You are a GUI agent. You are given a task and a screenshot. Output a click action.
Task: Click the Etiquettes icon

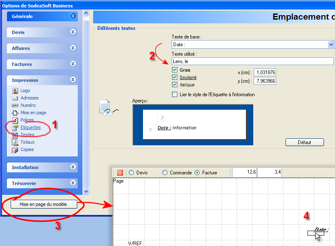coord(15,128)
